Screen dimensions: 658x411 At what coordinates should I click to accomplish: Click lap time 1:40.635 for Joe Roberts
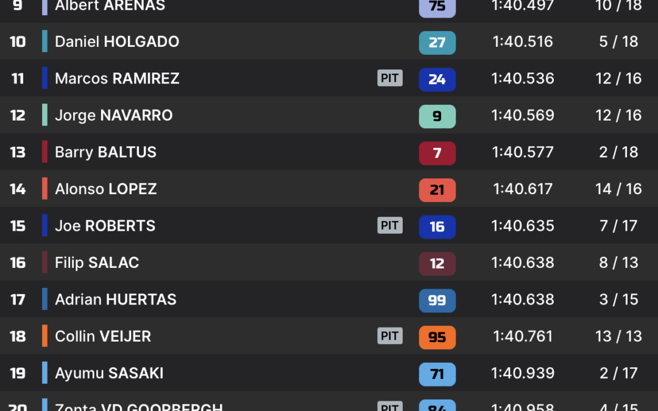[x=523, y=226]
